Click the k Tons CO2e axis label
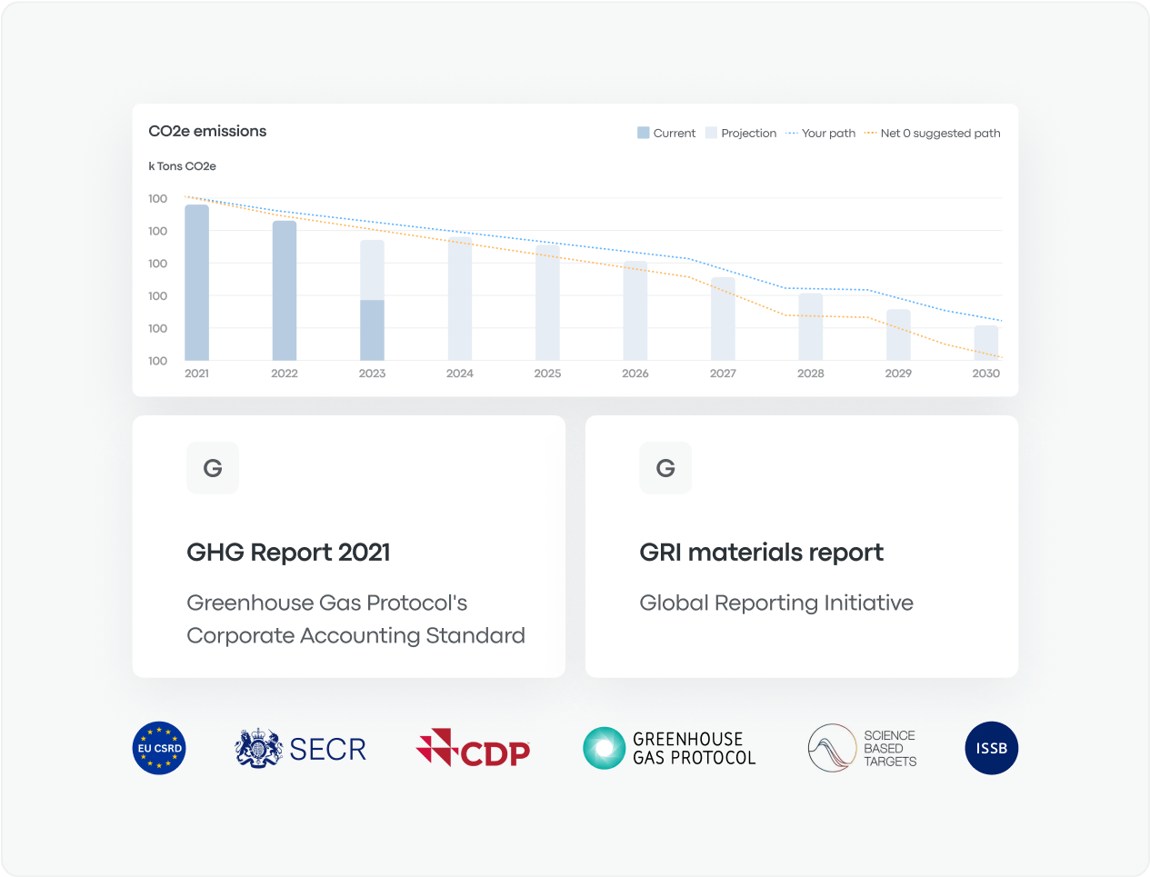 (x=182, y=166)
